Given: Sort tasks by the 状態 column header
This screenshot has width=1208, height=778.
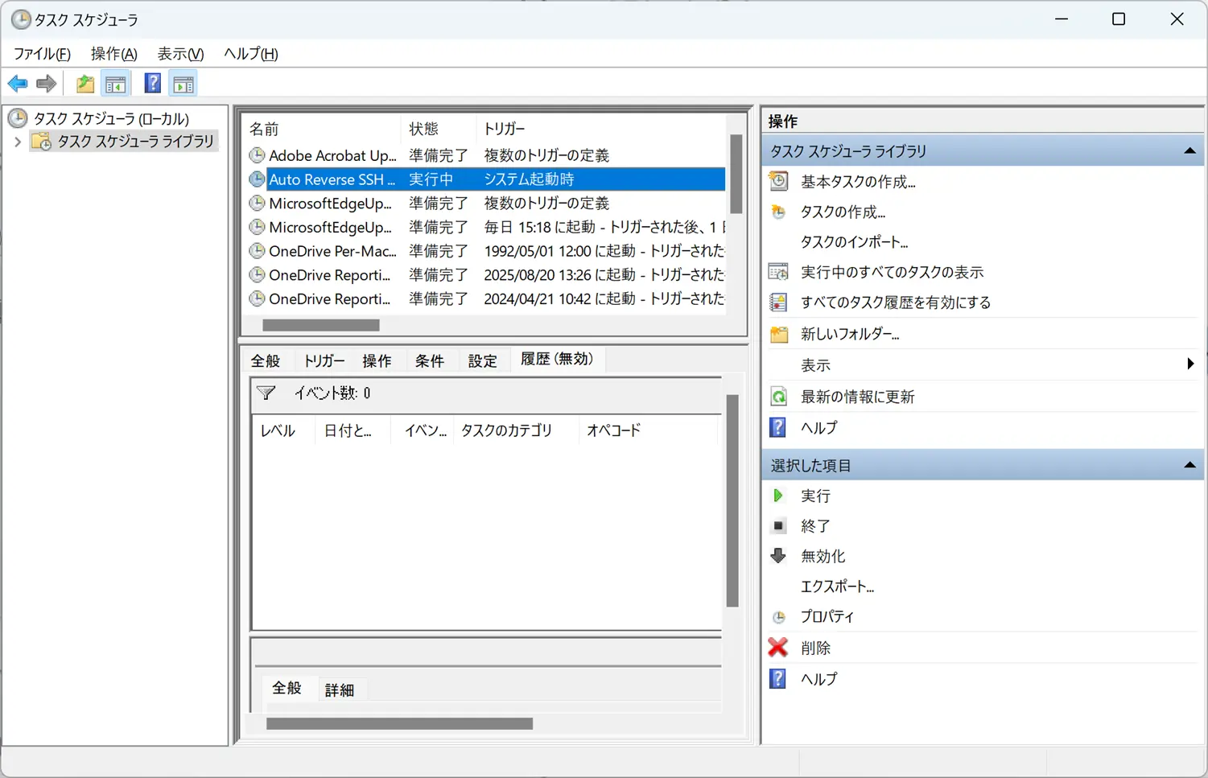Looking at the screenshot, I should tap(438, 129).
